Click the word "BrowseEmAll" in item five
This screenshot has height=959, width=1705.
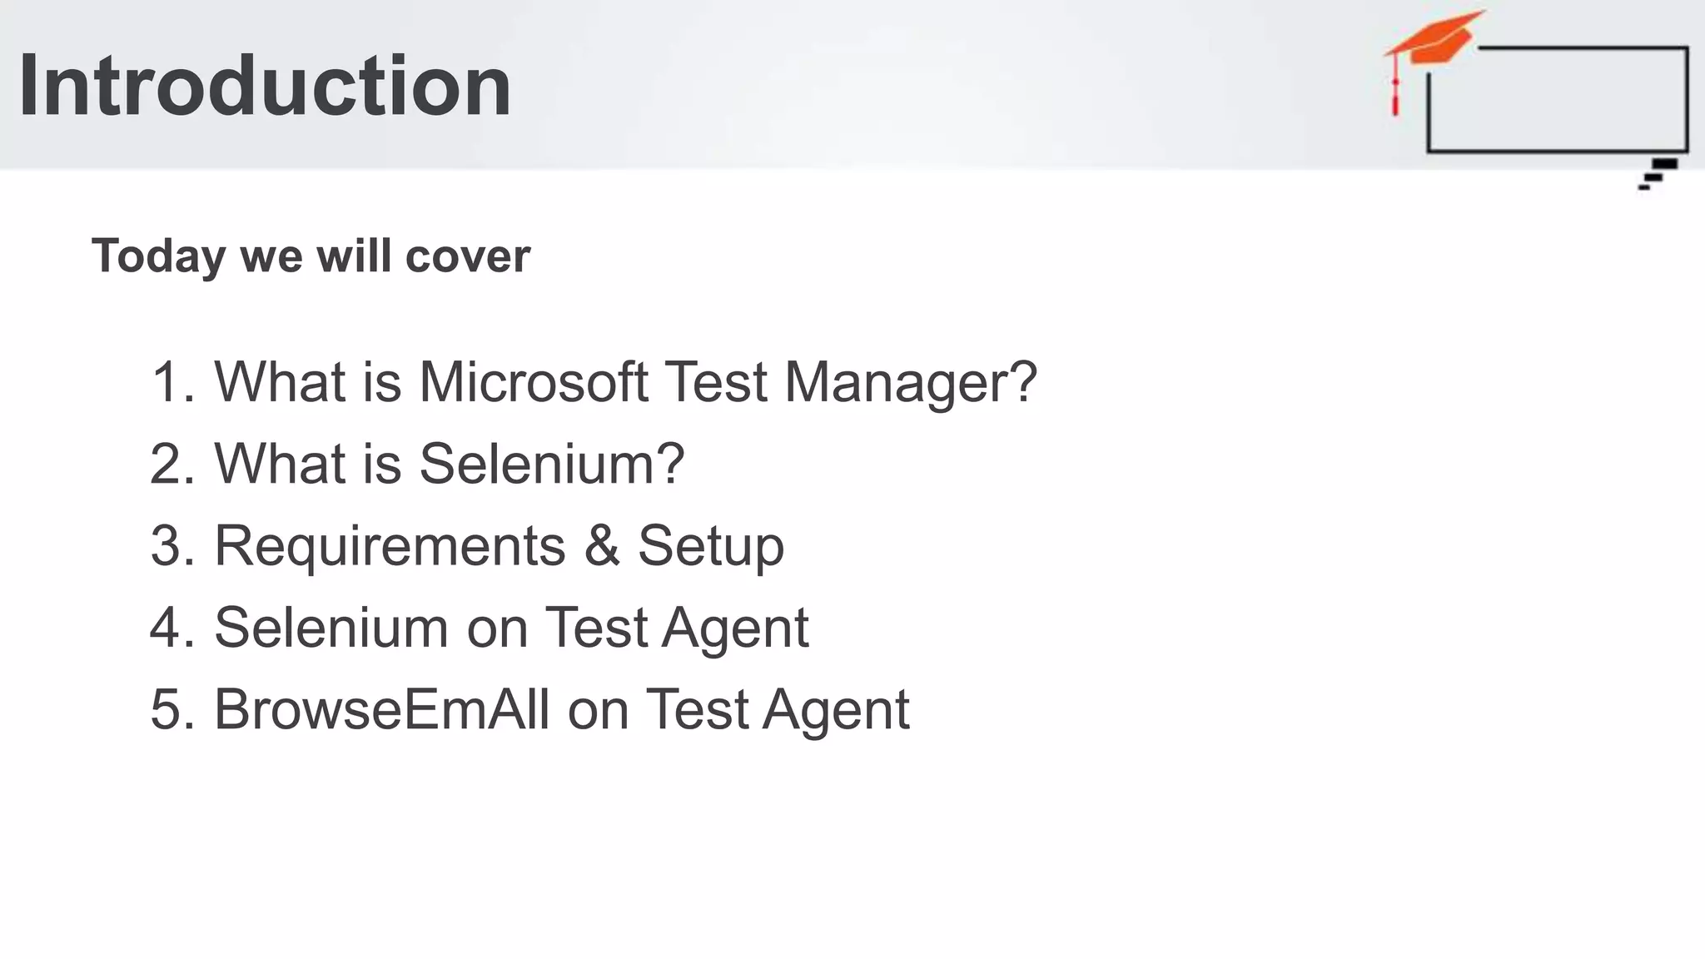pos(382,709)
